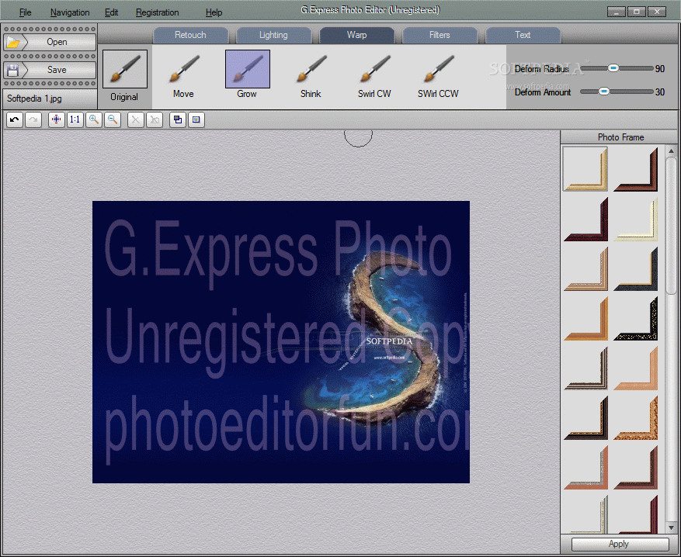Choose the orange wood photo frame
This screenshot has width=681, height=557.
tap(585, 318)
